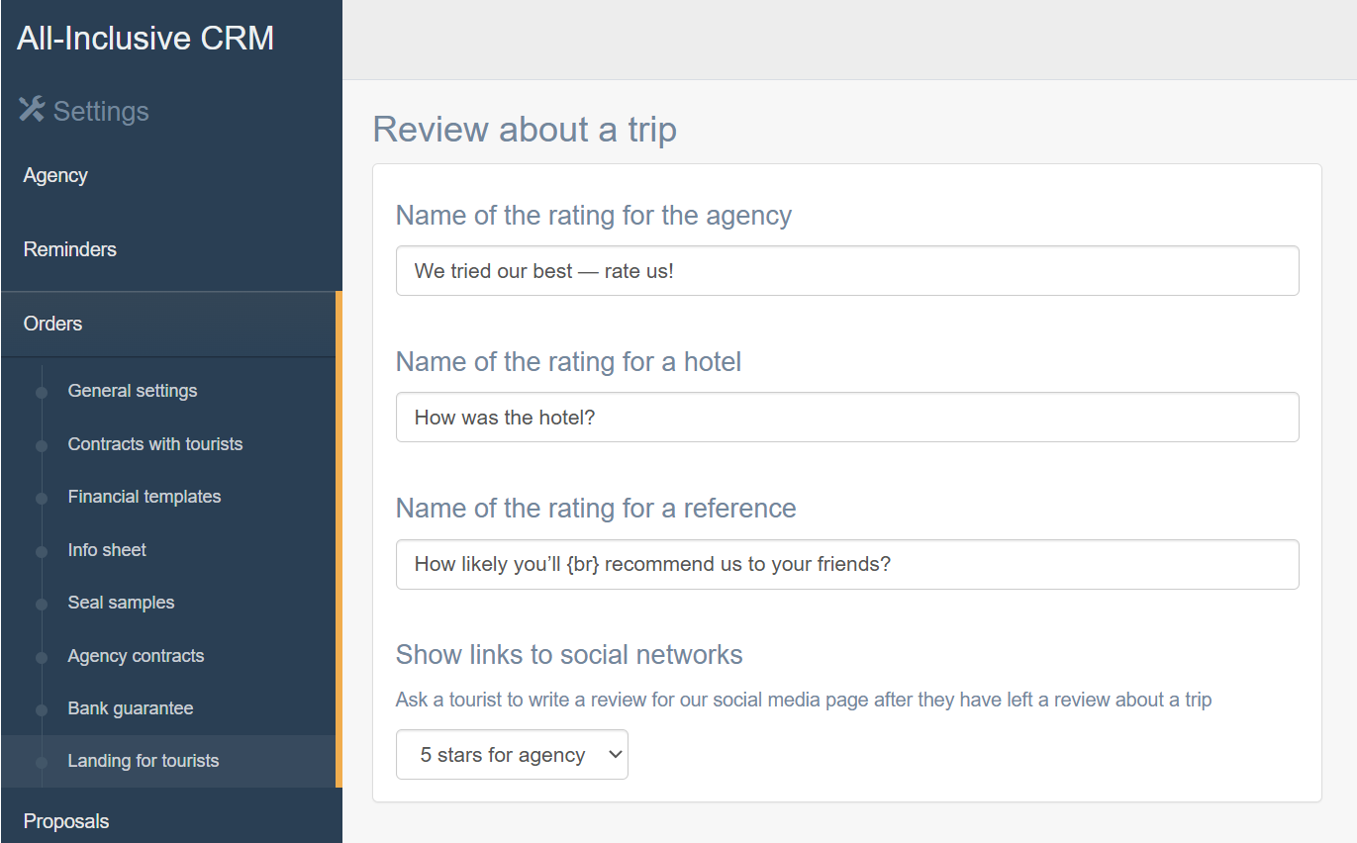
Task: Open the Info sheet page
Action: [107, 550]
